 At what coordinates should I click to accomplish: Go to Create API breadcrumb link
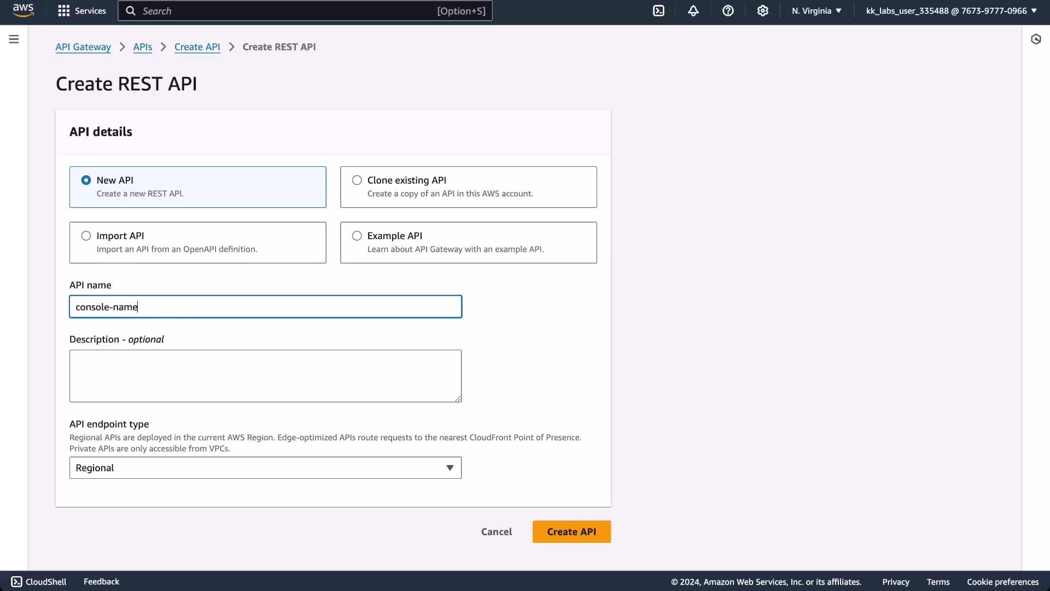pos(197,47)
